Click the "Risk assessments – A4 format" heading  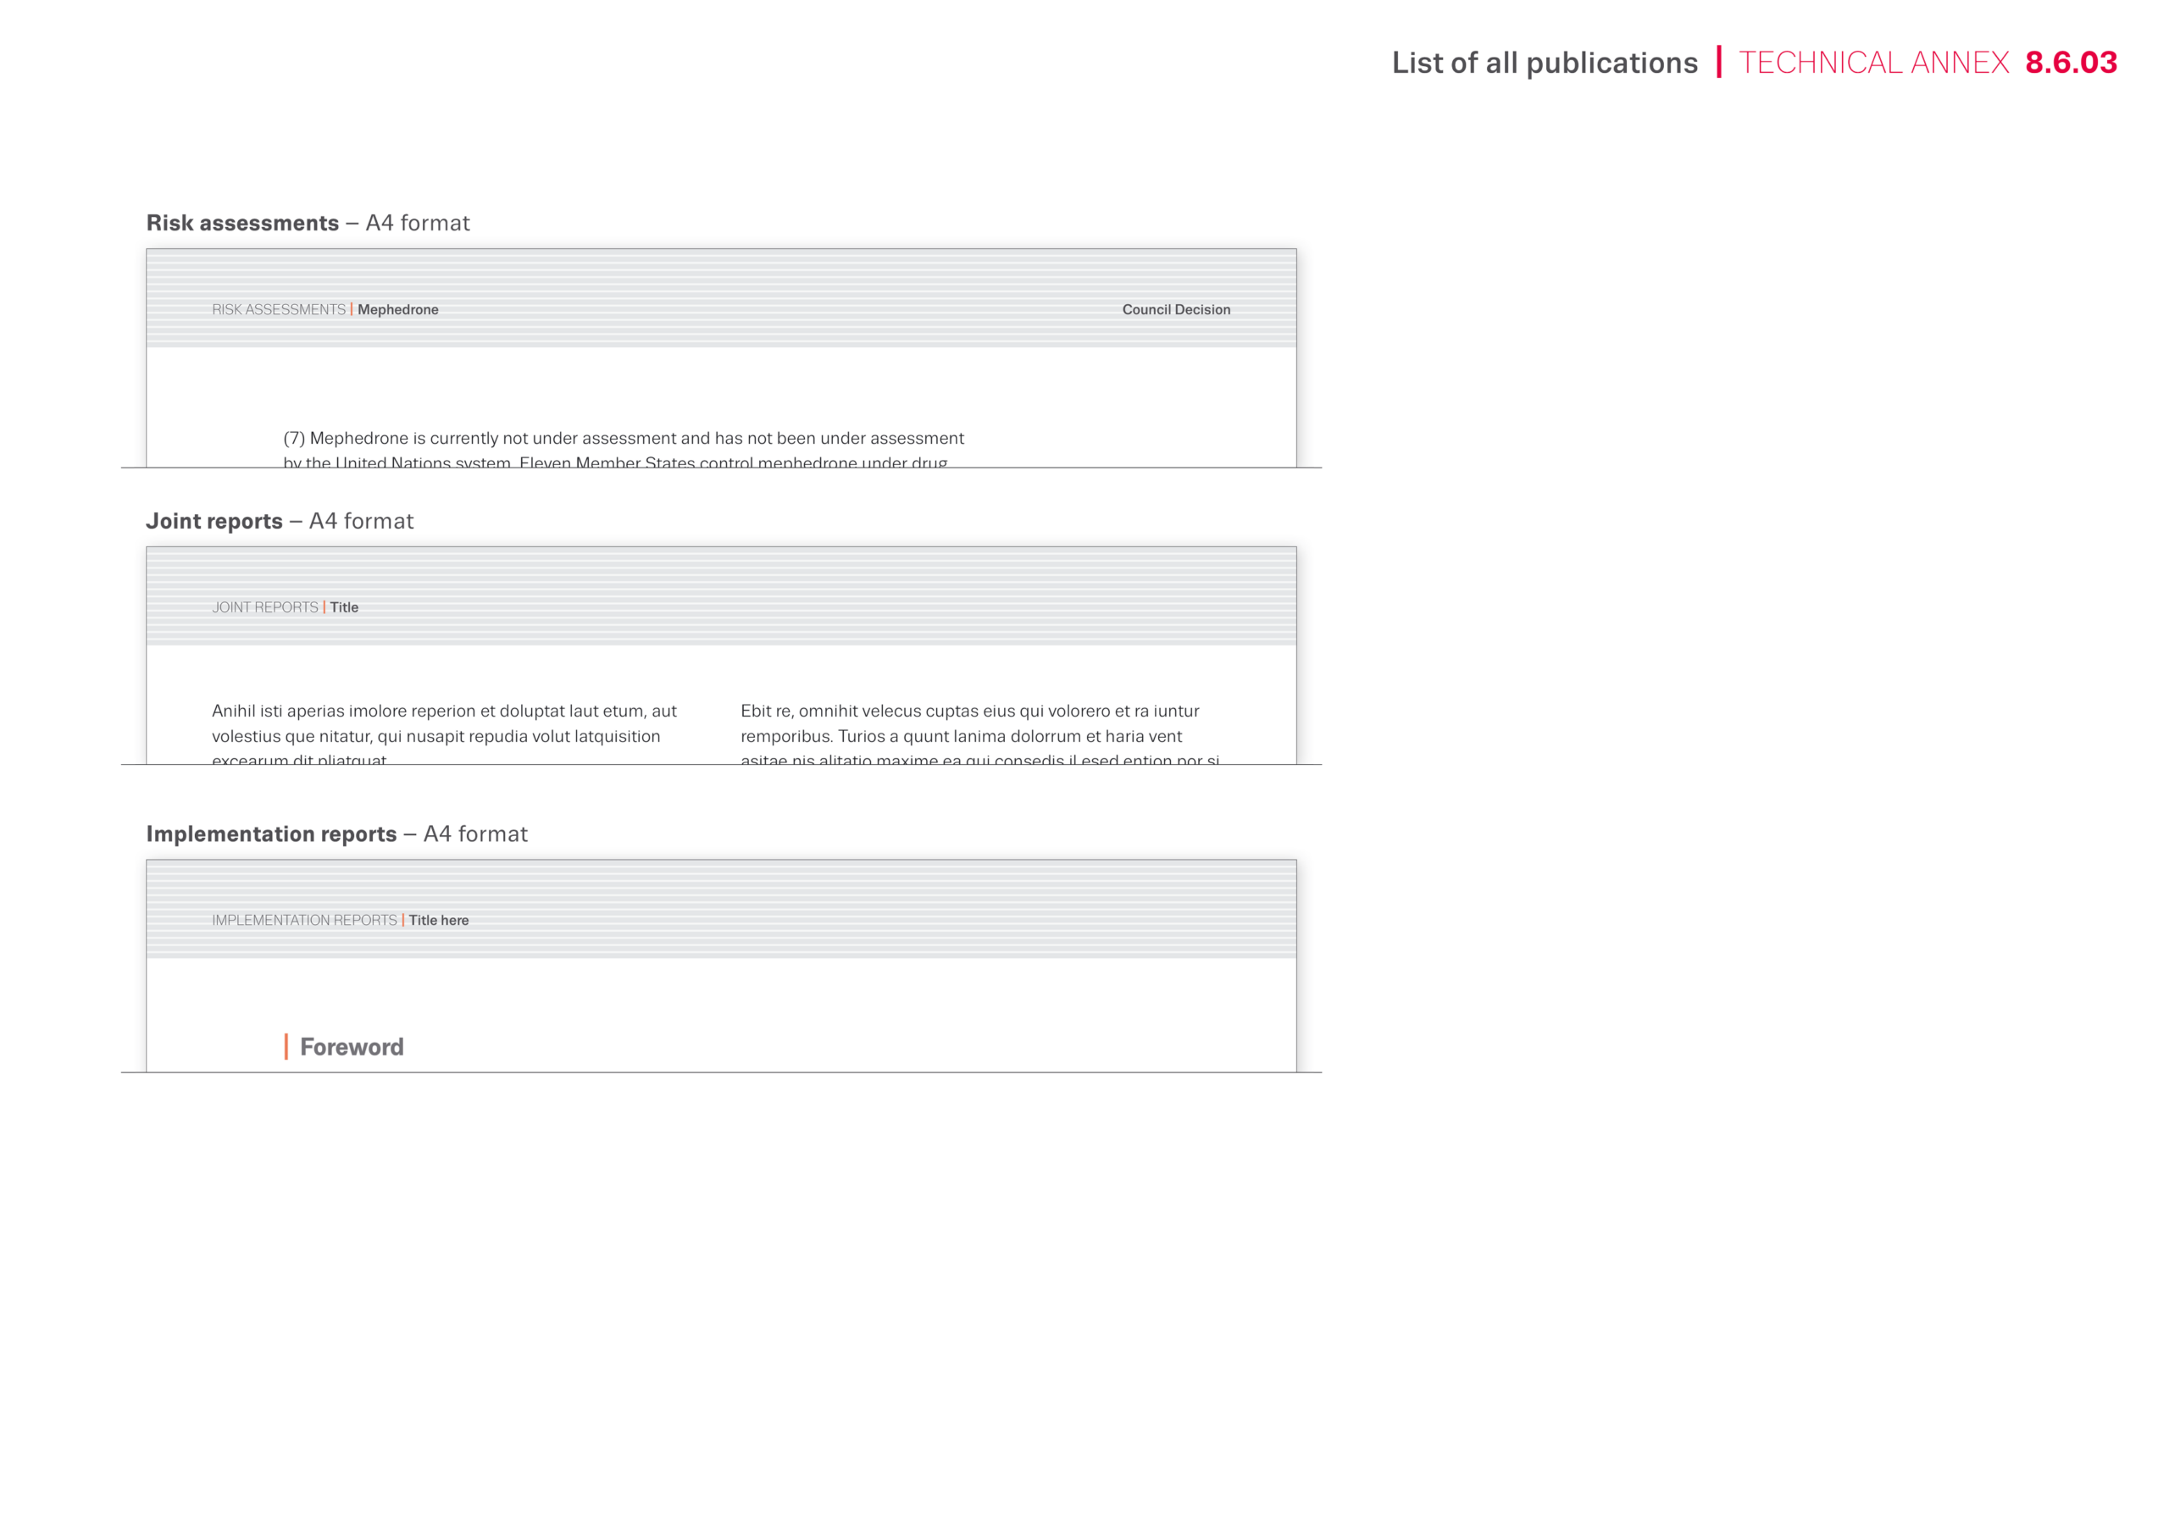[308, 223]
